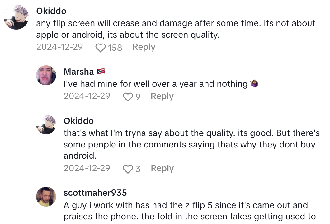The height and width of the screenshot is (224, 330).
Task: Click the flag emoji beside Marsha's name
Action: coord(101,72)
